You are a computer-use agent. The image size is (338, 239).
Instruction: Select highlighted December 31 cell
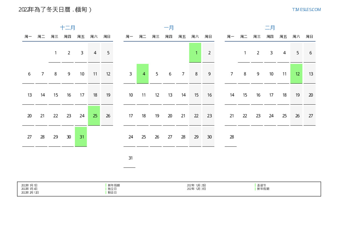point(81,137)
